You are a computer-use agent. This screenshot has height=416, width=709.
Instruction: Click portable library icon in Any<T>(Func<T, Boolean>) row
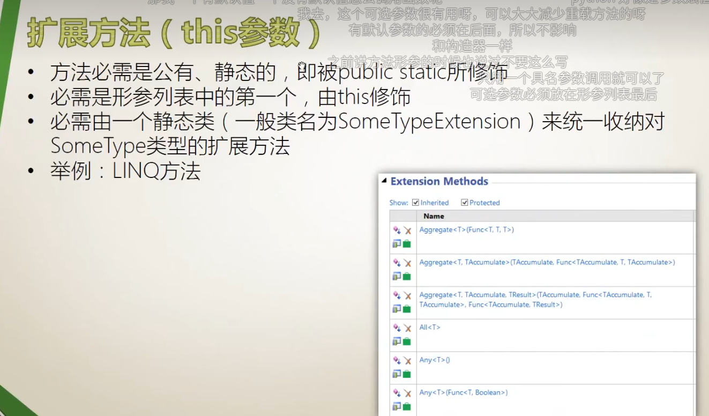(x=397, y=407)
